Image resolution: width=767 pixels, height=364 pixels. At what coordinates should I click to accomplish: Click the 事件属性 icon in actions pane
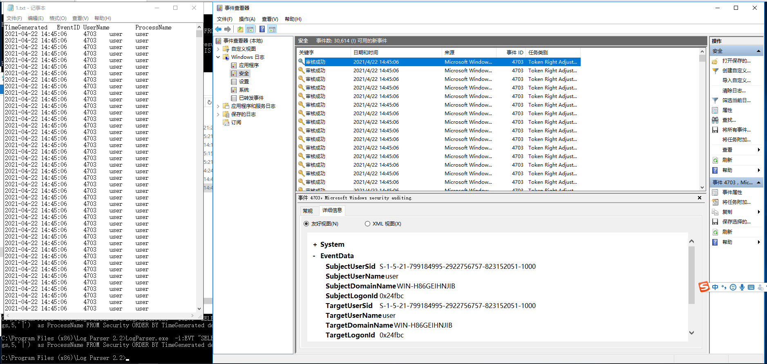point(715,192)
